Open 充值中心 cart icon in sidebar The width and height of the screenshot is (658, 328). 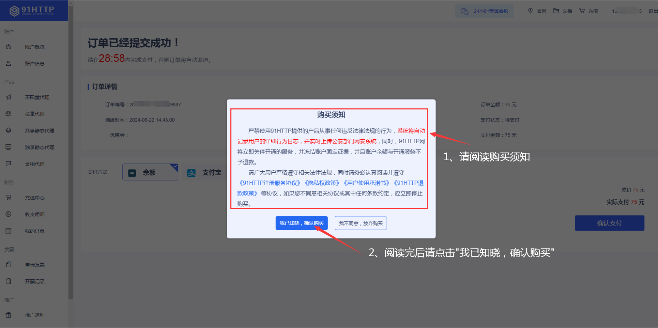(9, 198)
